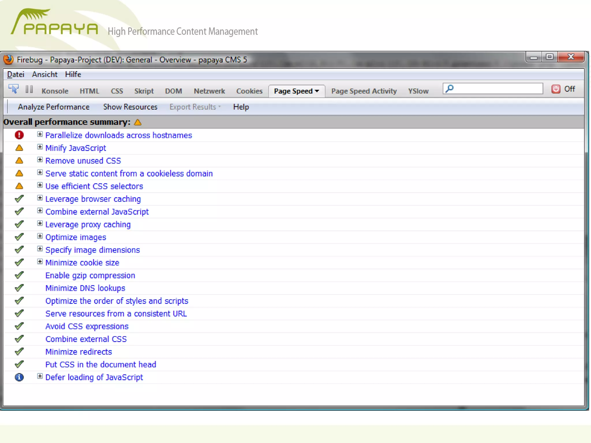591x443 pixels.
Task: Switch to the Netzwerk tab
Action: click(x=209, y=91)
